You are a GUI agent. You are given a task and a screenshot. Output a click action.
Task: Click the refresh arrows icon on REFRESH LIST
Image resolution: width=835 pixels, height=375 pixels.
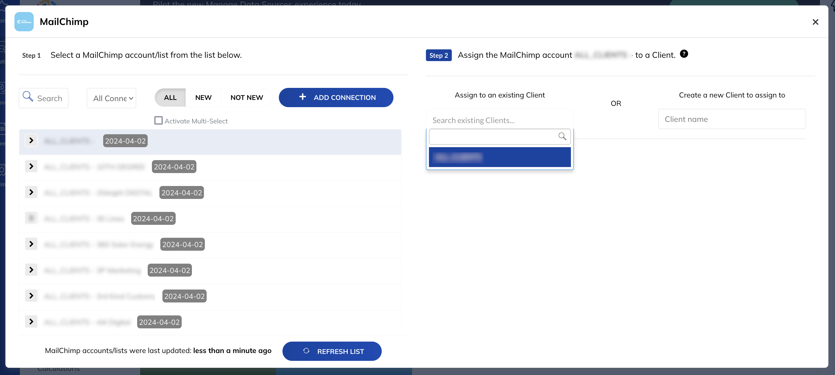[306, 351]
